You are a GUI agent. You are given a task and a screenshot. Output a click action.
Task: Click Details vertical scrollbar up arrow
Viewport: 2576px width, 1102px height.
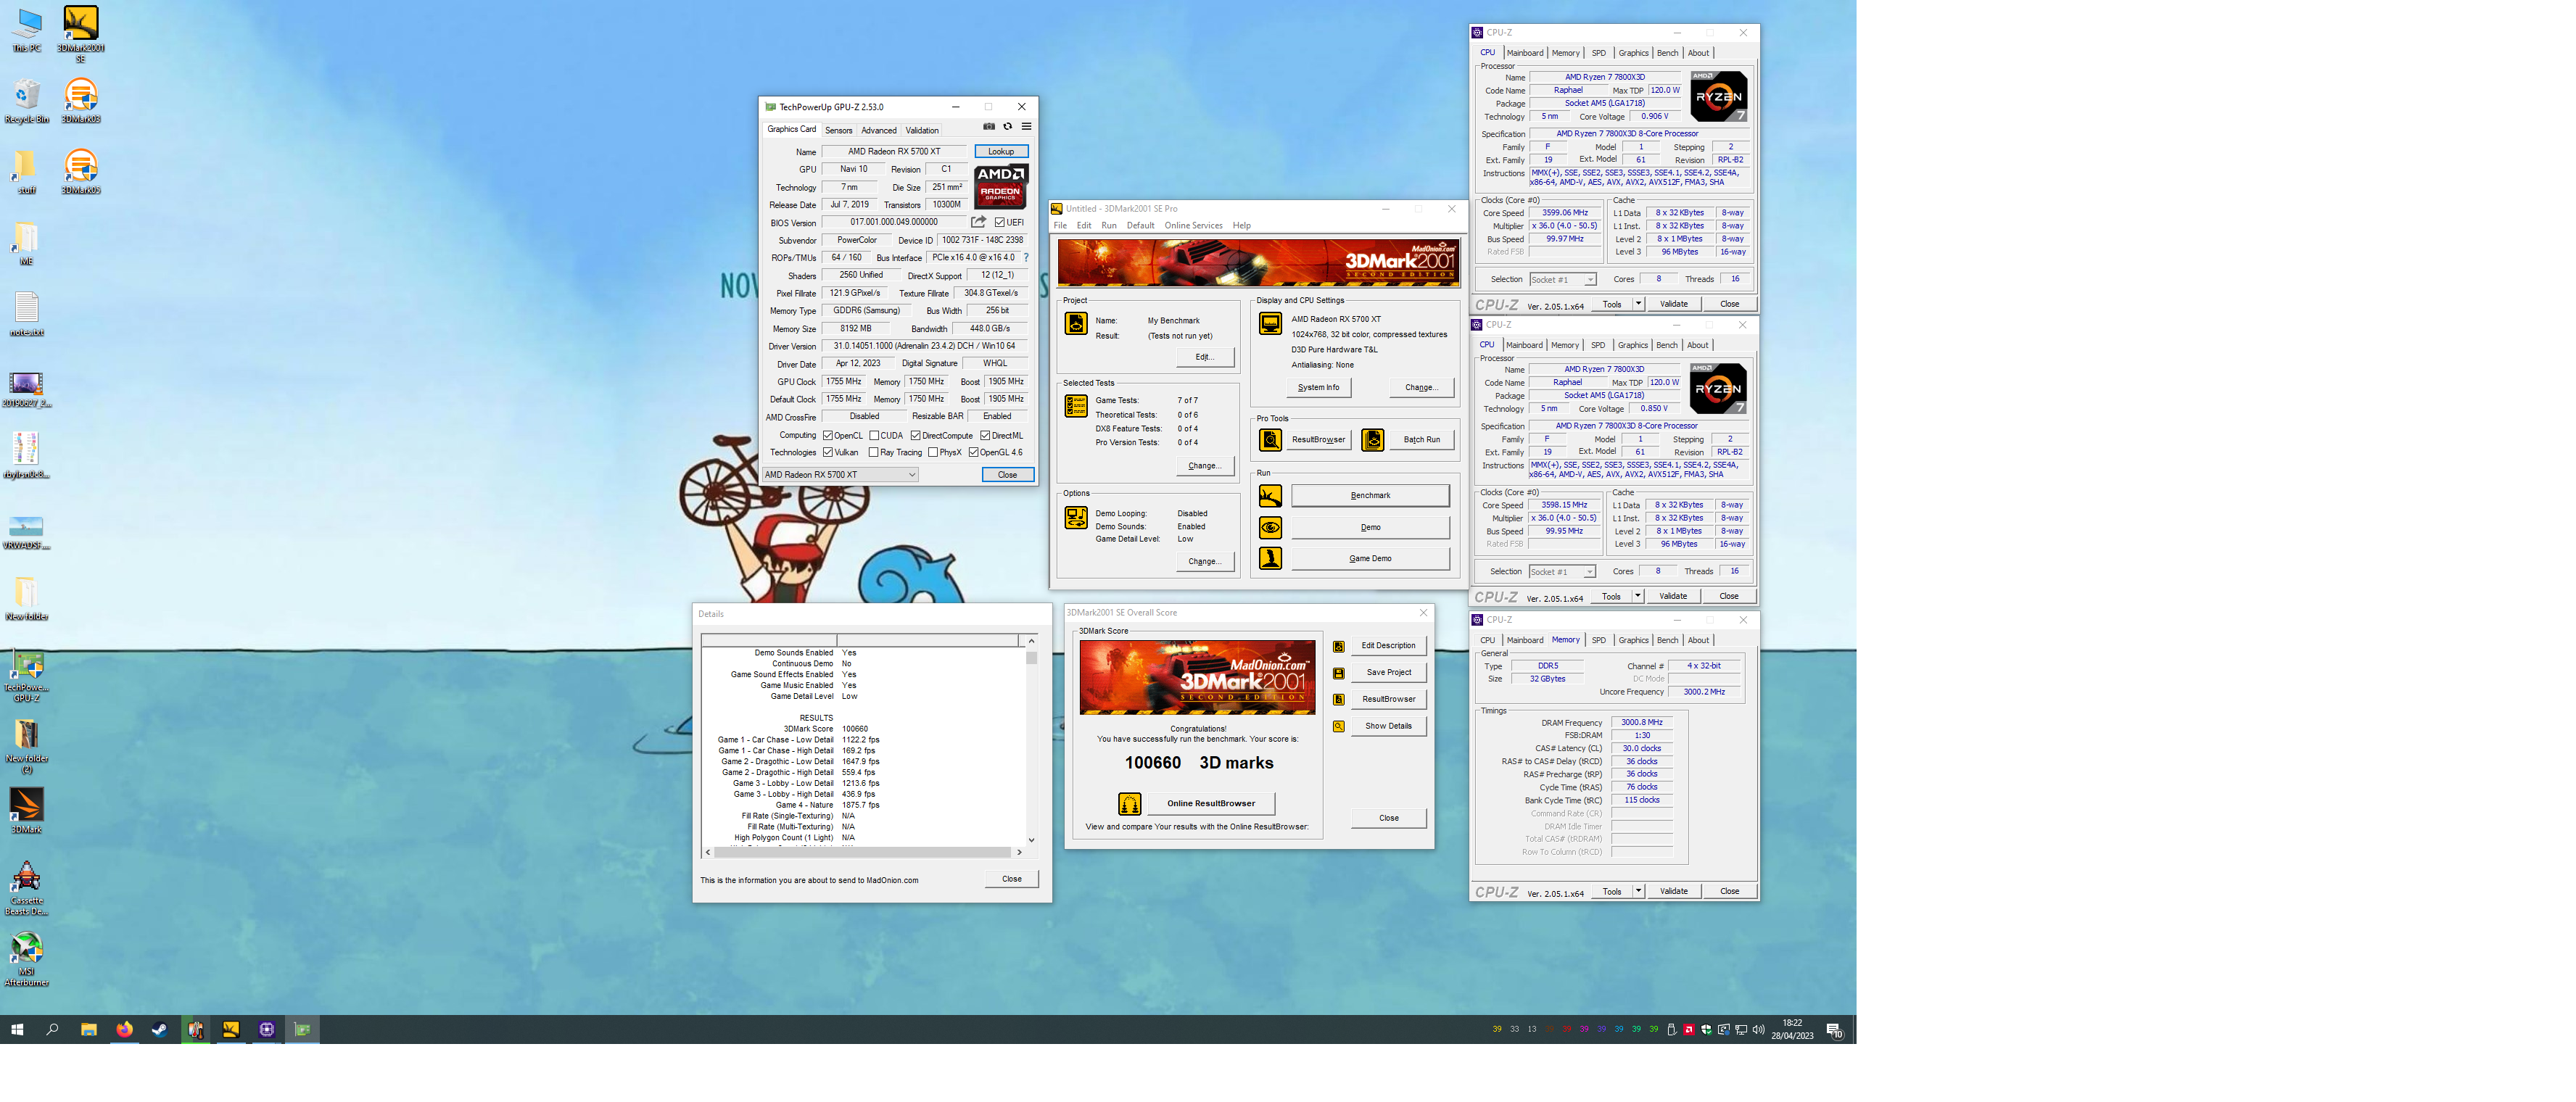[1031, 640]
